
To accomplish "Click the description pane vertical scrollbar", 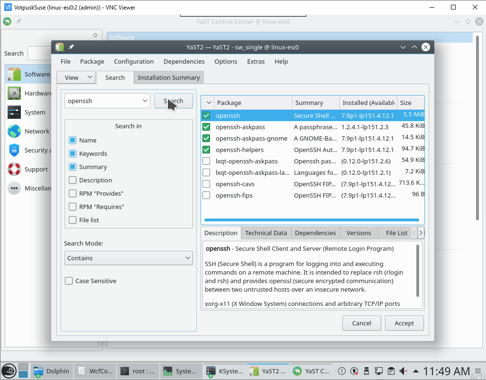I will pos(418,270).
